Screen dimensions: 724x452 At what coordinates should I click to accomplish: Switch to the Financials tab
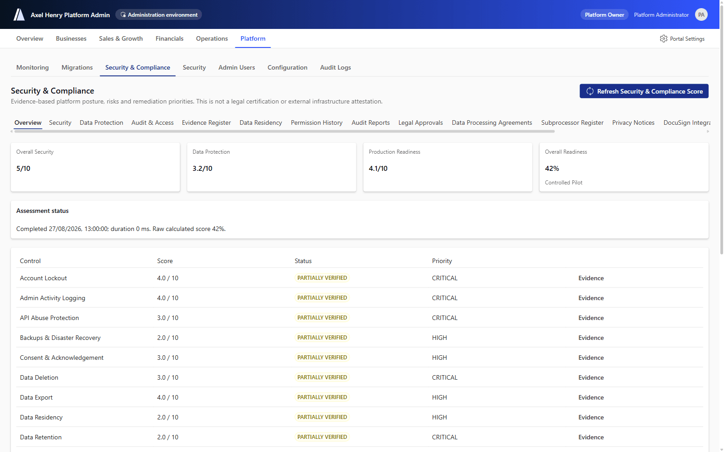(x=169, y=39)
